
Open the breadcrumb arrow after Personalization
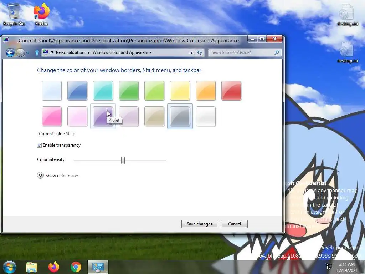click(89, 53)
